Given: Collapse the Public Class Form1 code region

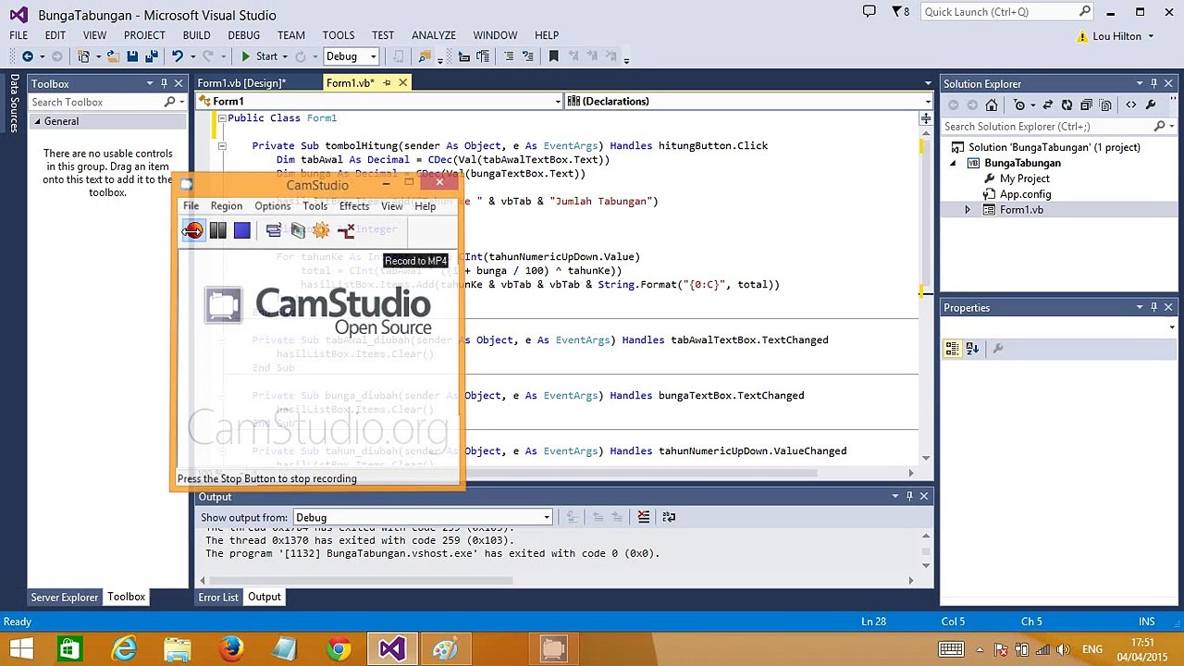Looking at the screenshot, I should [222, 118].
